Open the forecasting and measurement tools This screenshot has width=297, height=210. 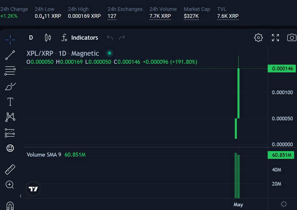10,133
